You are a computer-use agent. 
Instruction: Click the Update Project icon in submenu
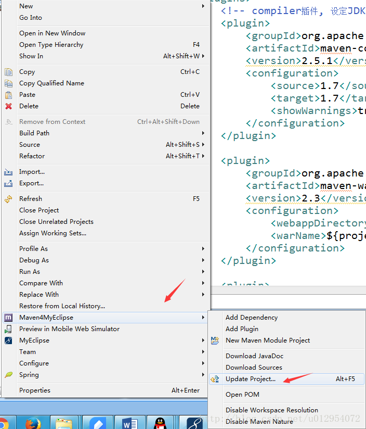215,379
